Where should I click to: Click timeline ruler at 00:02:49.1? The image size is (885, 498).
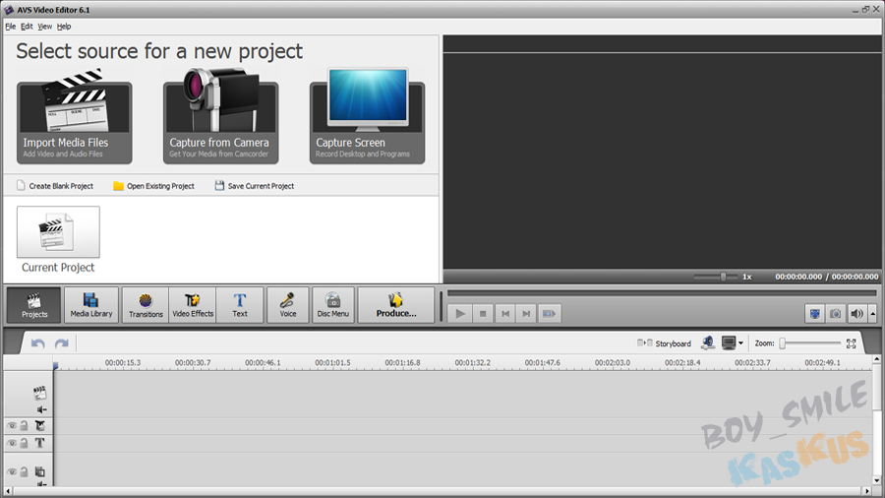822,362
